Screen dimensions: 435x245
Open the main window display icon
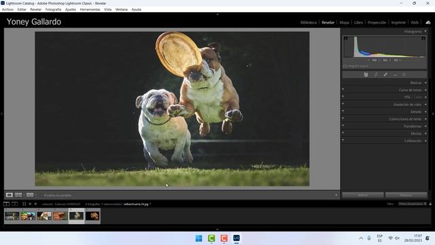[6, 204]
